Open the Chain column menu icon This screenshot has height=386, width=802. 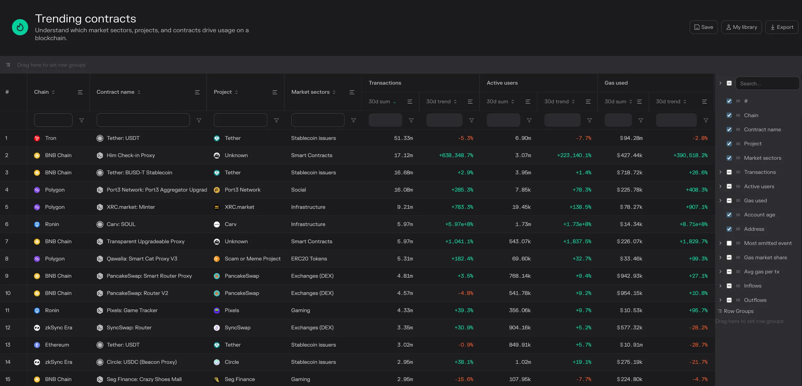[80, 92]
